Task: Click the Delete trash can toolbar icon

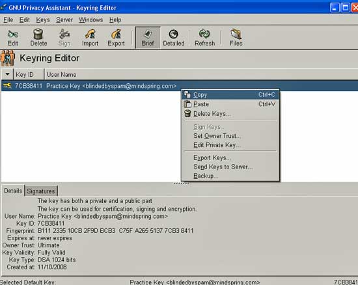Action: pyautogui.click(x=38, y=38)
